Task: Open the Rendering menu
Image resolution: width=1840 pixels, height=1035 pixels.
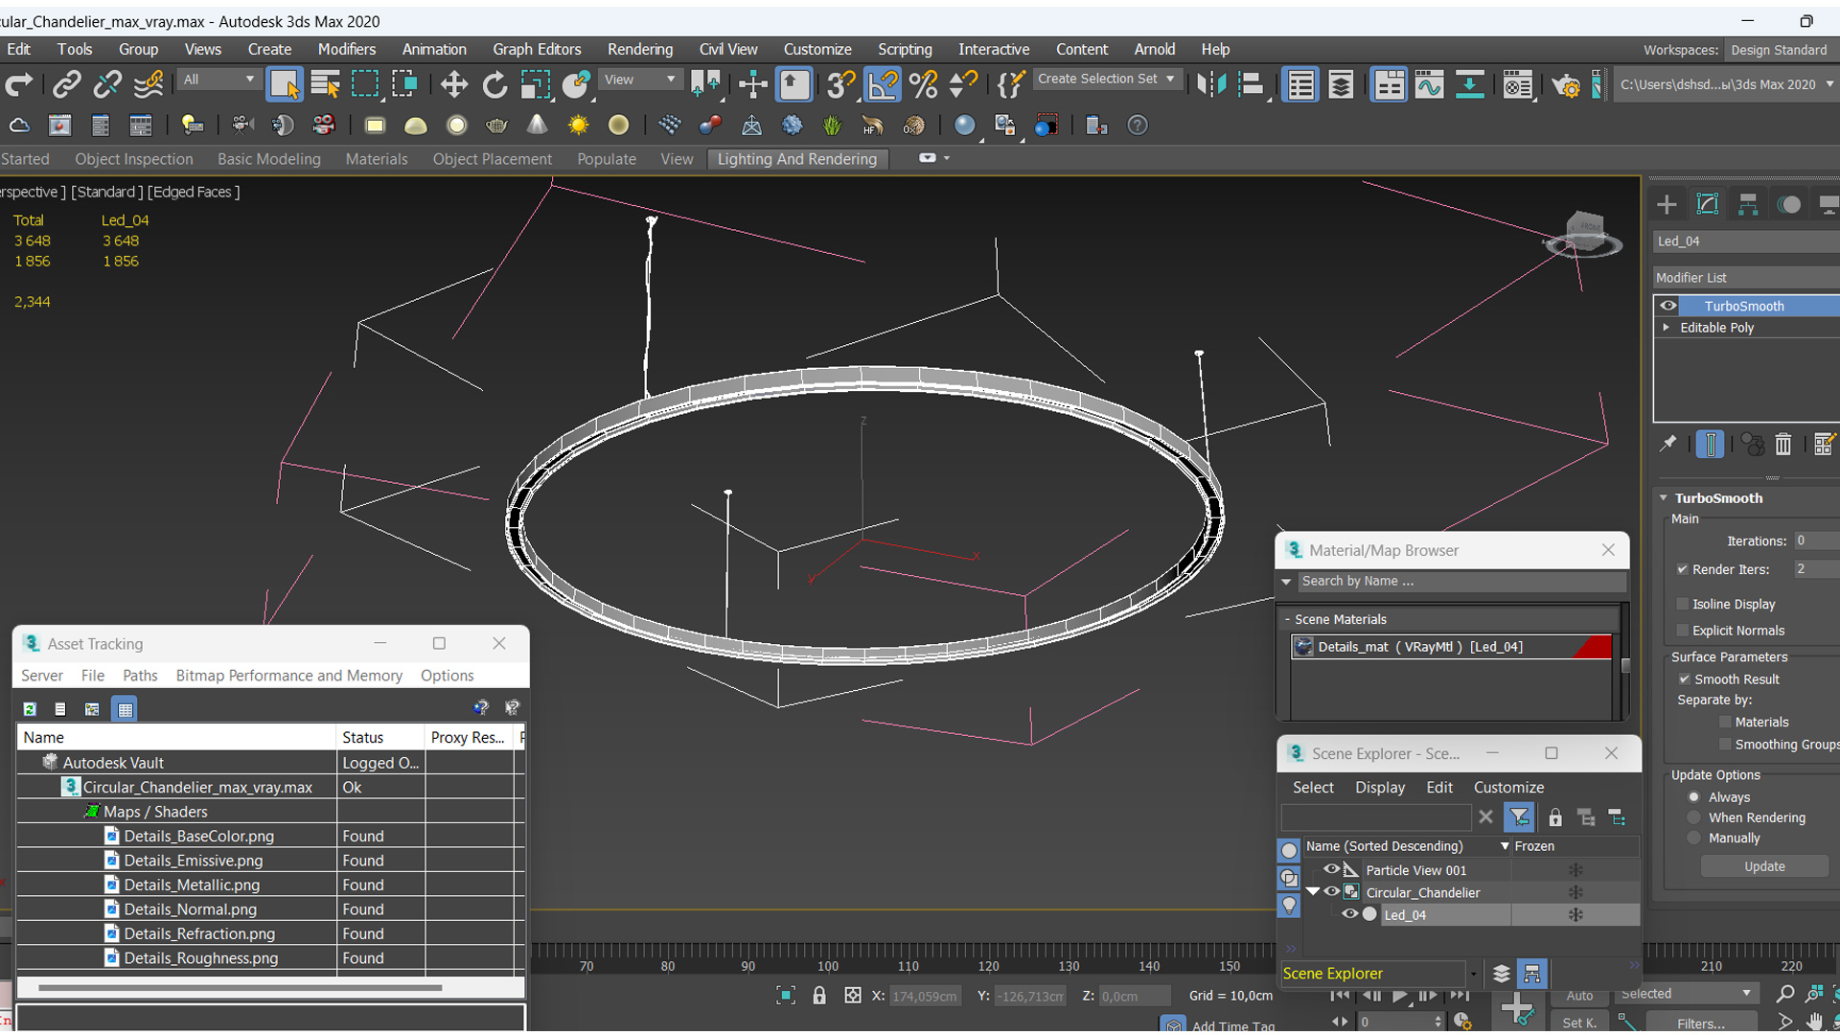Action: click(639, 49)
